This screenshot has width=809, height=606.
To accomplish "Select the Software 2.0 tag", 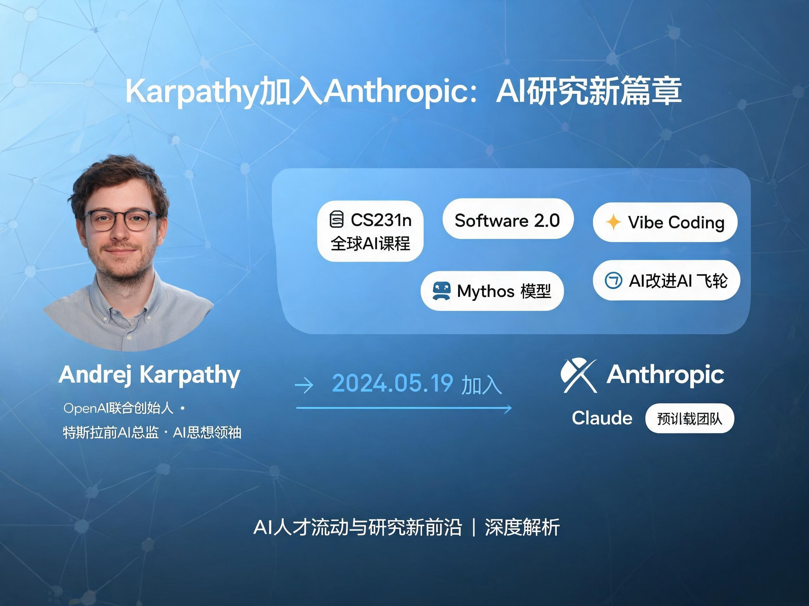I will click(x=508, y=219).
